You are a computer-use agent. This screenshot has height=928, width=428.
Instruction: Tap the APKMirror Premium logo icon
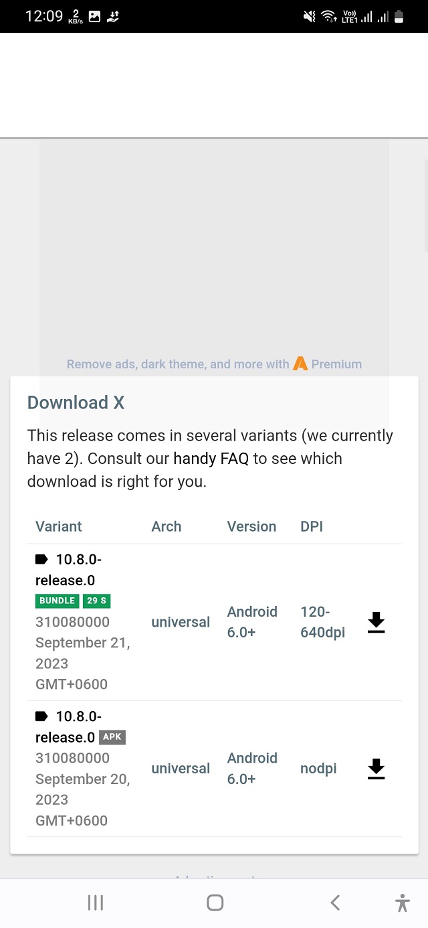click(x=300, y=364)
